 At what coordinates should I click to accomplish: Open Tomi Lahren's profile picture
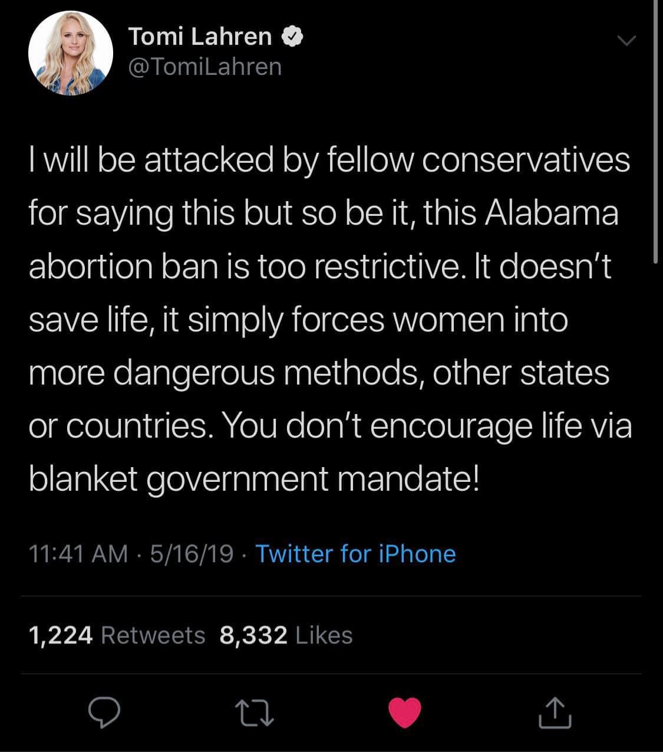71,53
